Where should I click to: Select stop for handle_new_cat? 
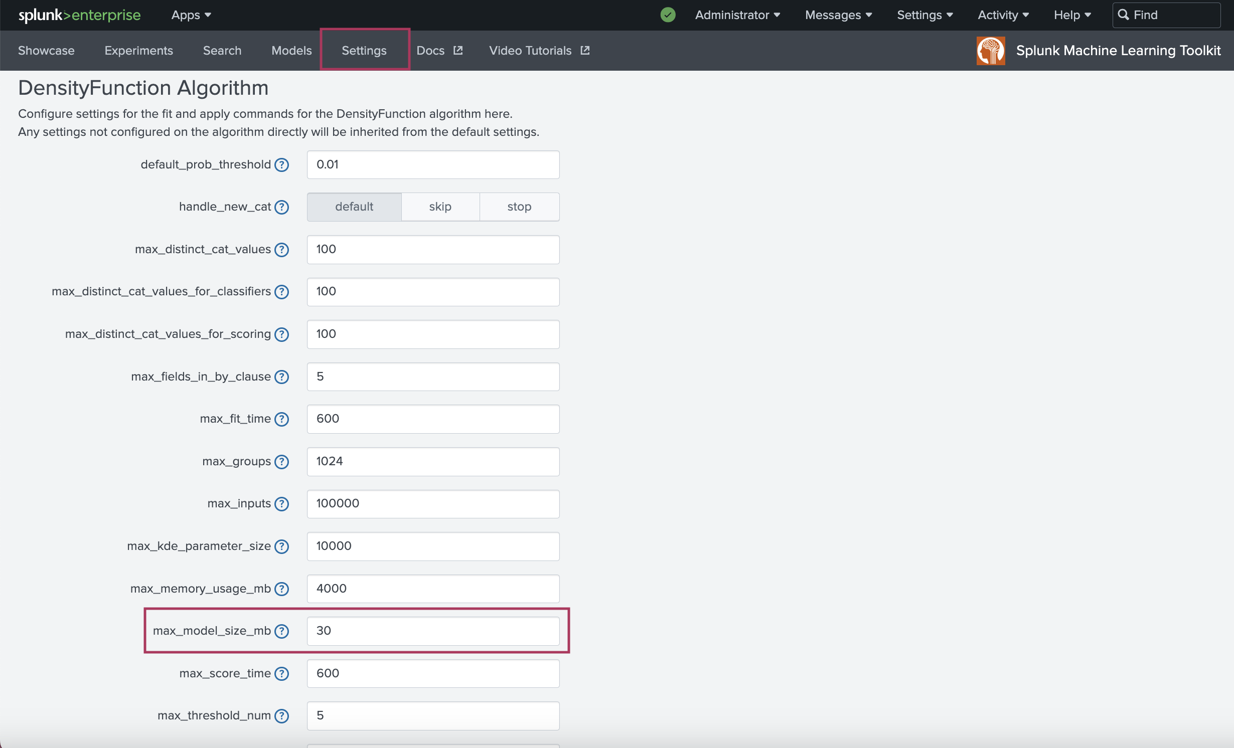(x=519, y=207)
